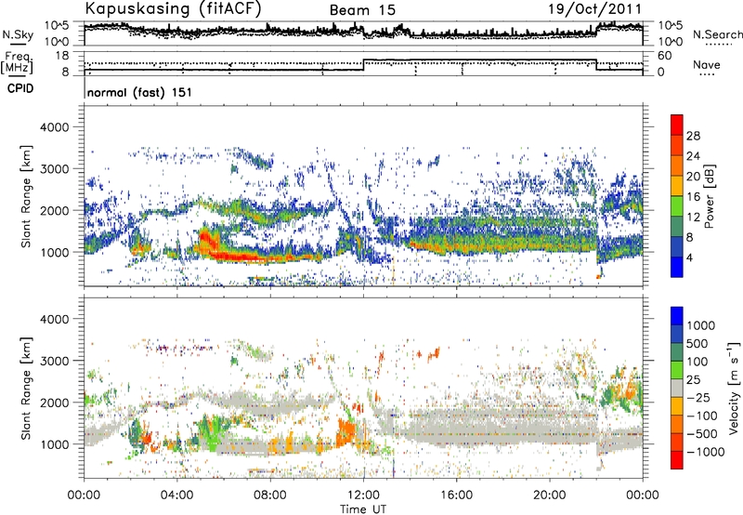Viewport: 743px width, 515px height.
Task: Pick the light green Velocity segment between 25 and 100
Action: pyautogui.click(x=677, y=370)
